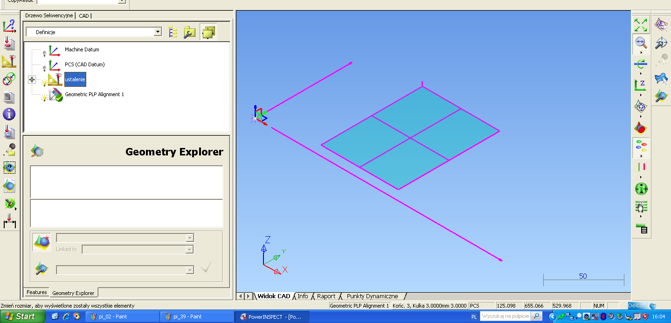Toggle Geometric PLP Alignment 1 light bulb
Image resolution: width=671 pixels, height=323 pixels.
[44, 98]
